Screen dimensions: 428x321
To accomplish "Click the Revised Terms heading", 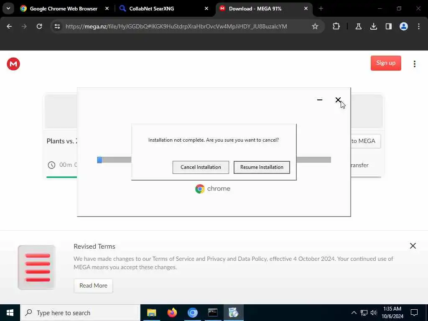I will point(94,247).
